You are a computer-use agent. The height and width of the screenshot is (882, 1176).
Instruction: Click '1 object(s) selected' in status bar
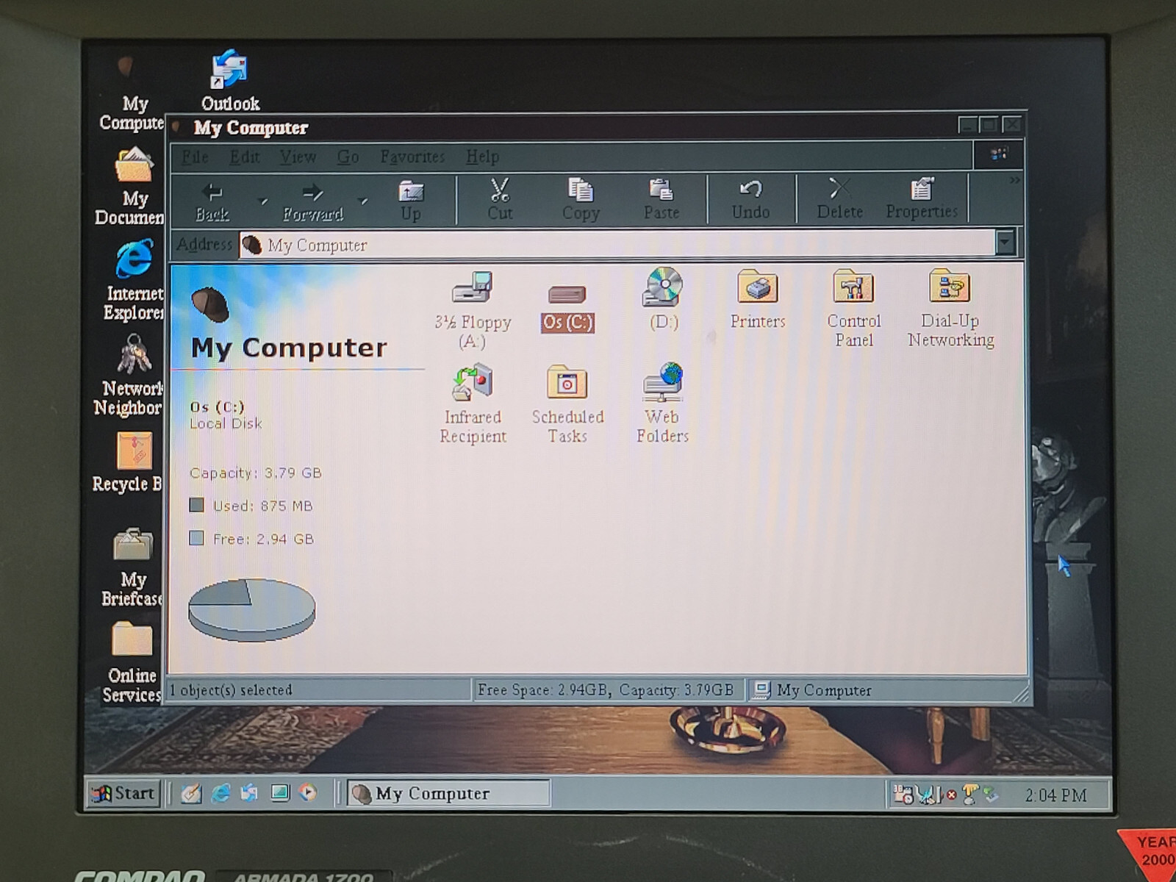pyautogui.click(x=231, y=690)
